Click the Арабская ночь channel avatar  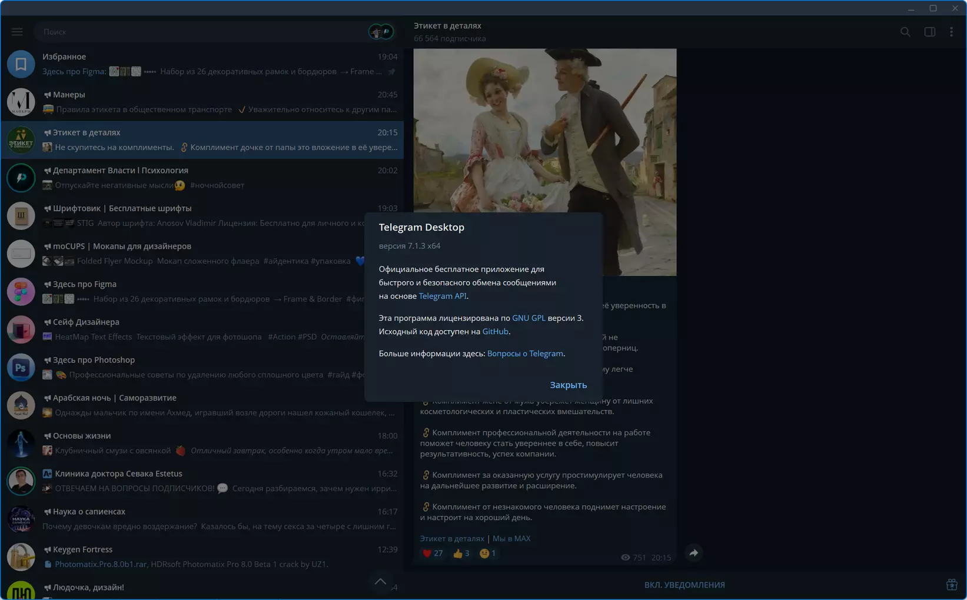coord(21,405)
